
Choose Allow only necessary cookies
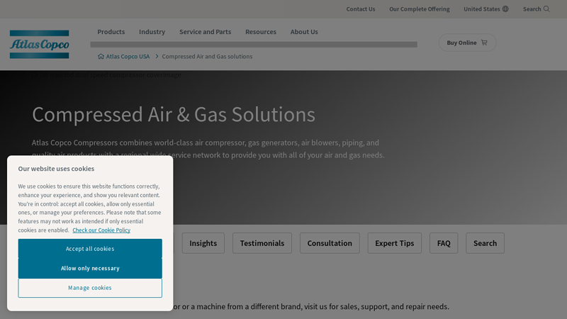tap(90, 269)
